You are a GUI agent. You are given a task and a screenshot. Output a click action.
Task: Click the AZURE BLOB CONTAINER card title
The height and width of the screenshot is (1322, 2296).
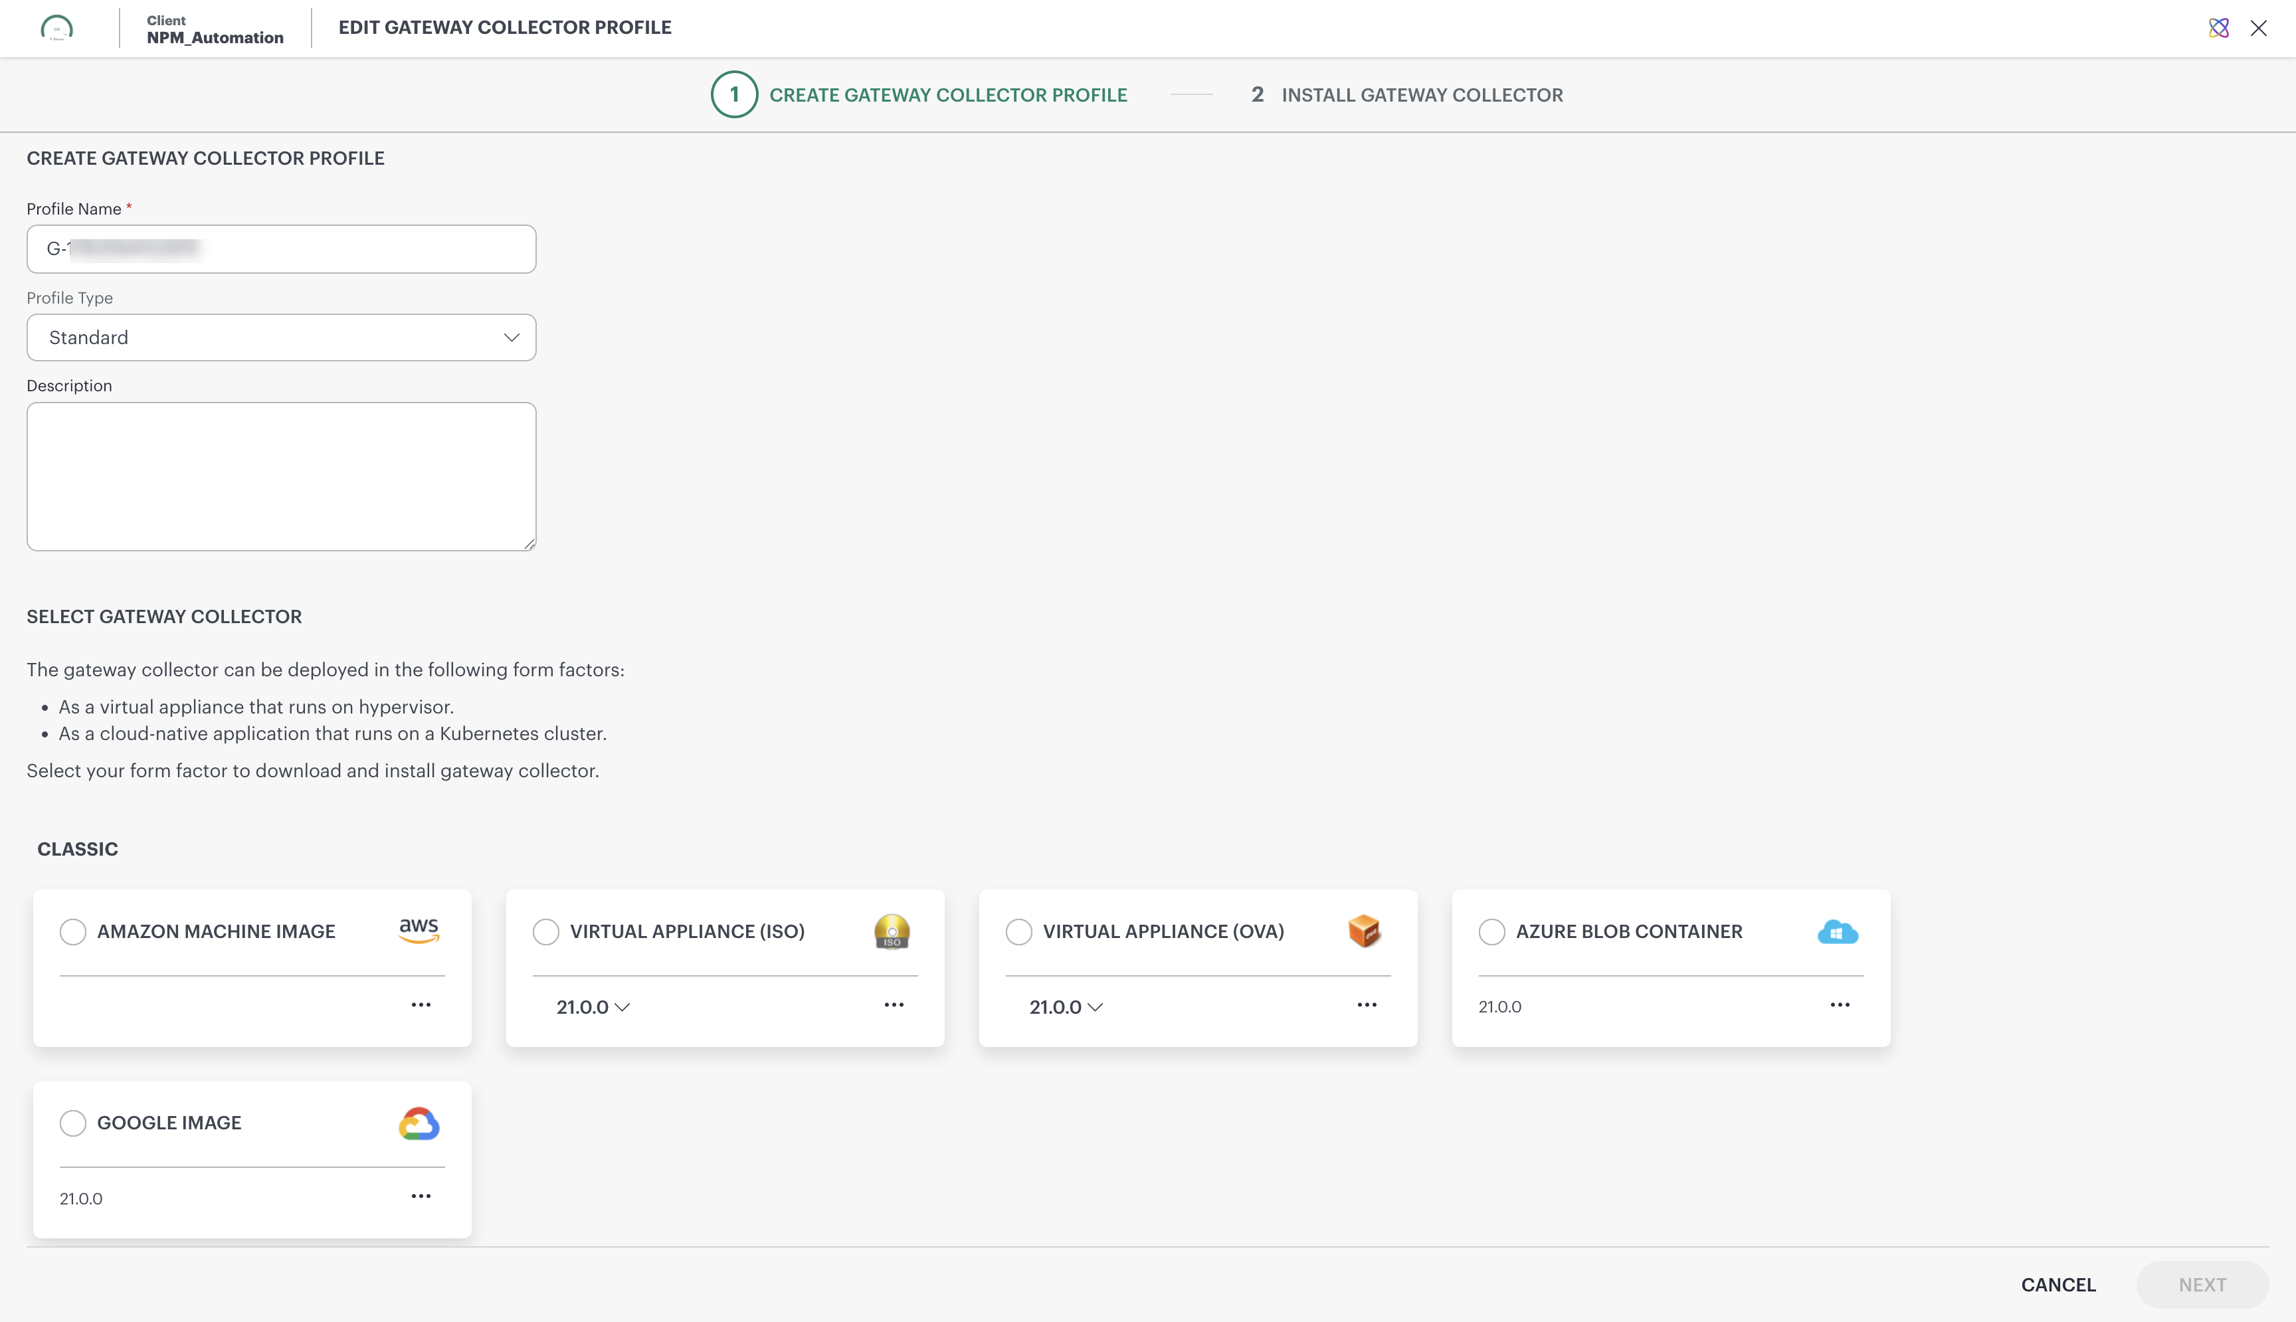tap(1629, 931)
